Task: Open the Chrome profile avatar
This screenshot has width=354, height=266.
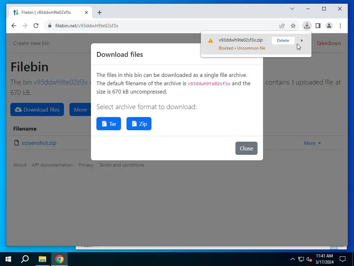Action: pyautogui.click(x=329, y=26)
